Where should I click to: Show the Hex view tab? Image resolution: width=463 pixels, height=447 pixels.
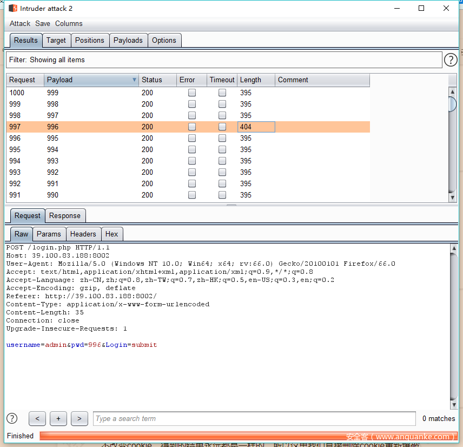(x=111, y=234)
